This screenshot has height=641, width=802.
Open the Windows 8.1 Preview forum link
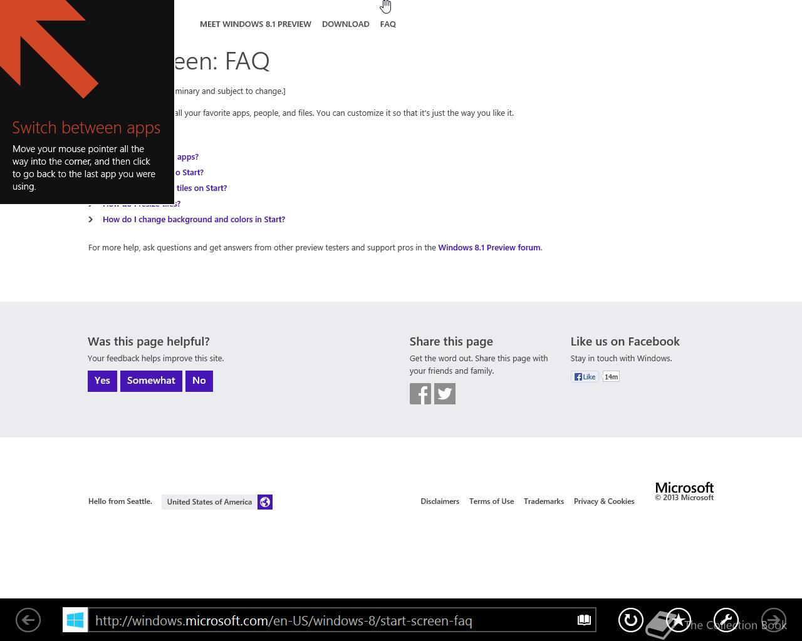coord(489,247)
